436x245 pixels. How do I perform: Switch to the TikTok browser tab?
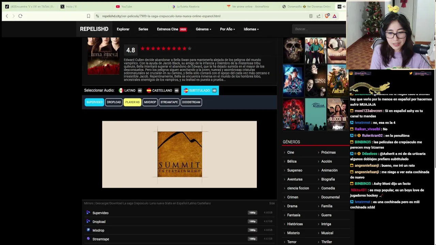[29, 6]
